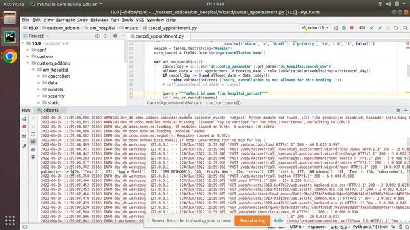Hide the Run tool window
Viewport: 410px width, 230px height.
click(x=406, y=110)
